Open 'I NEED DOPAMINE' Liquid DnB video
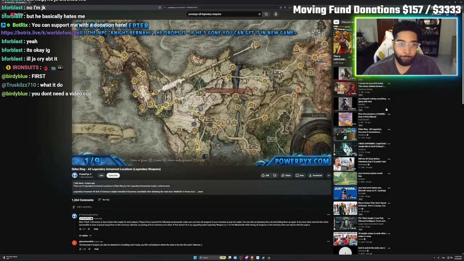The width and height of the screenshot is (464, 261). pos(345,149)
